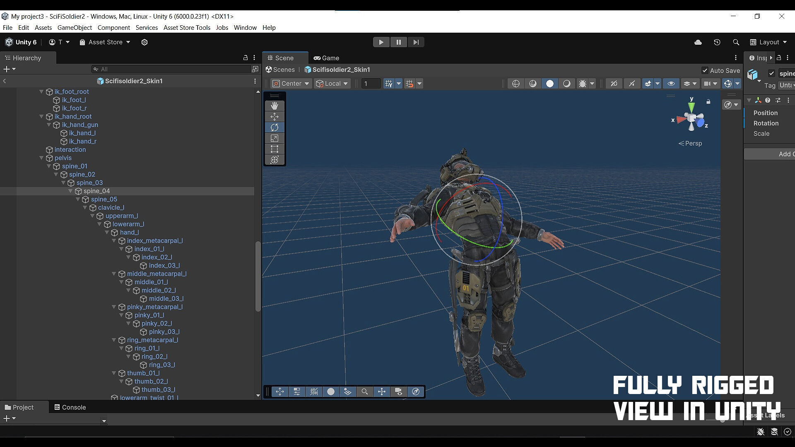Open the Local orientation dropdown

(332, 84)
